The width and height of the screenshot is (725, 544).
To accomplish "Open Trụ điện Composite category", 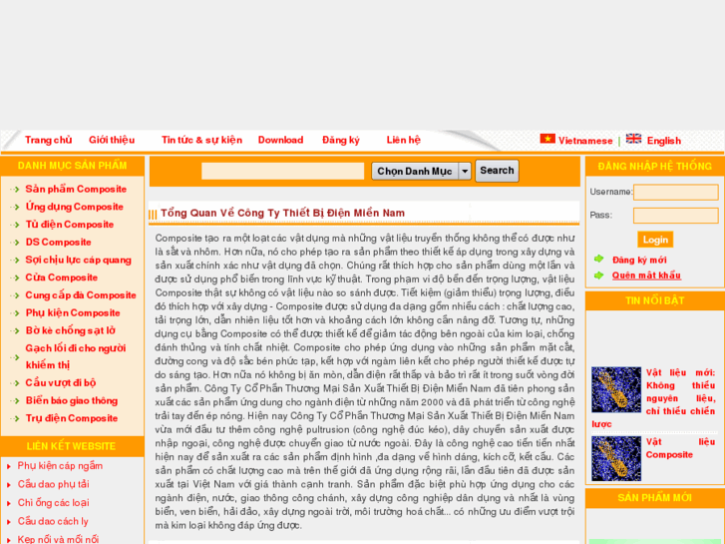I will click(x=72, y=418).
